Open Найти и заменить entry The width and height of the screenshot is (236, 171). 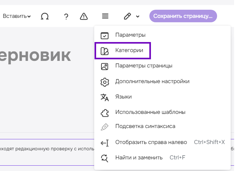(x=139, y=158)
